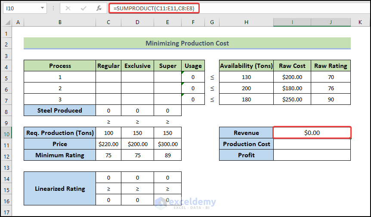The width and height of the screenshot is (371, 217).
Task: Select the availability cell showing 180
Action: tap(246, 99)
